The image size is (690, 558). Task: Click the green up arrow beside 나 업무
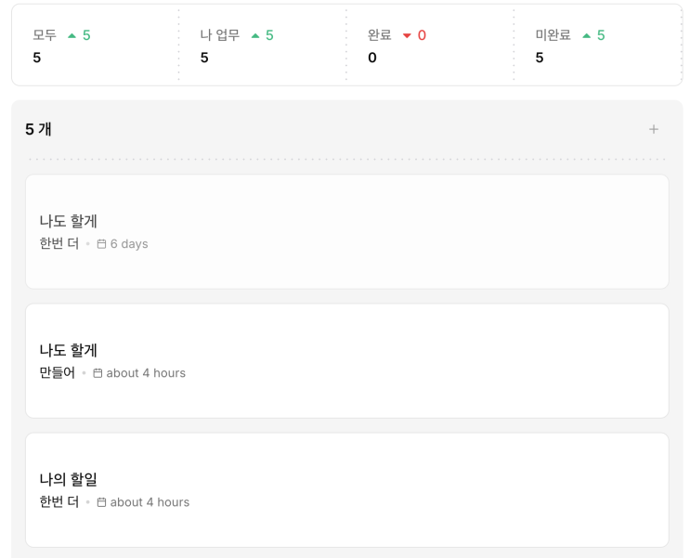pyautogui.click(x=255, y=35)
